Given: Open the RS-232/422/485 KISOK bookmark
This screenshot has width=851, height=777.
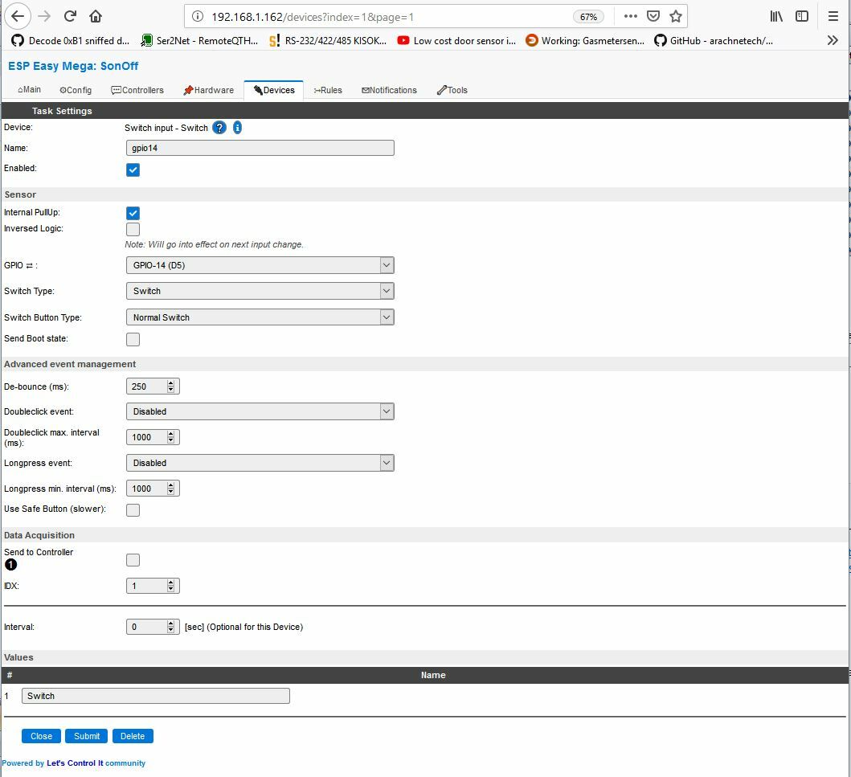Looking at the screenshot, I should pos(329,41).
